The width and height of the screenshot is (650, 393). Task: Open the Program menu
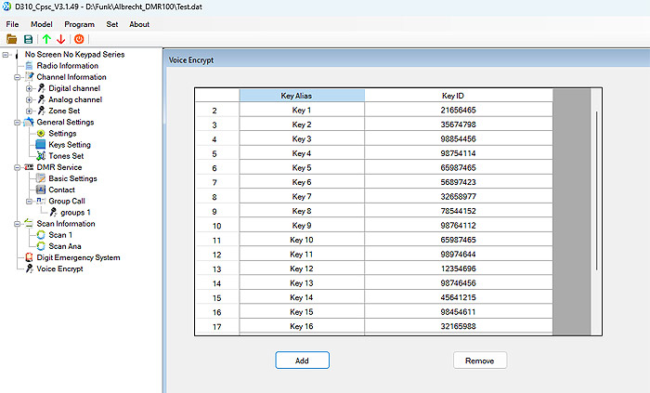(x=79, y=24)
